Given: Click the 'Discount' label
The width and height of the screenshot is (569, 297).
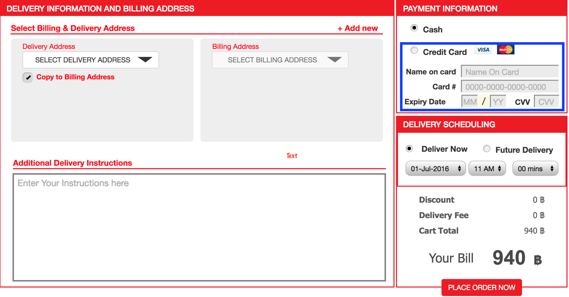Looking at the screenshot, I should point(437,200).
